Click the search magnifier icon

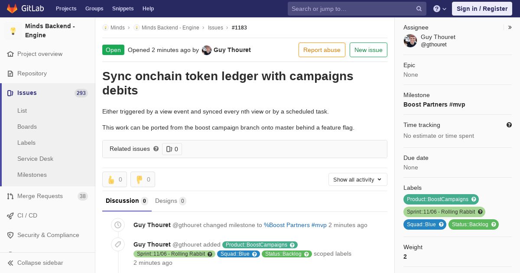click(419, 9)
